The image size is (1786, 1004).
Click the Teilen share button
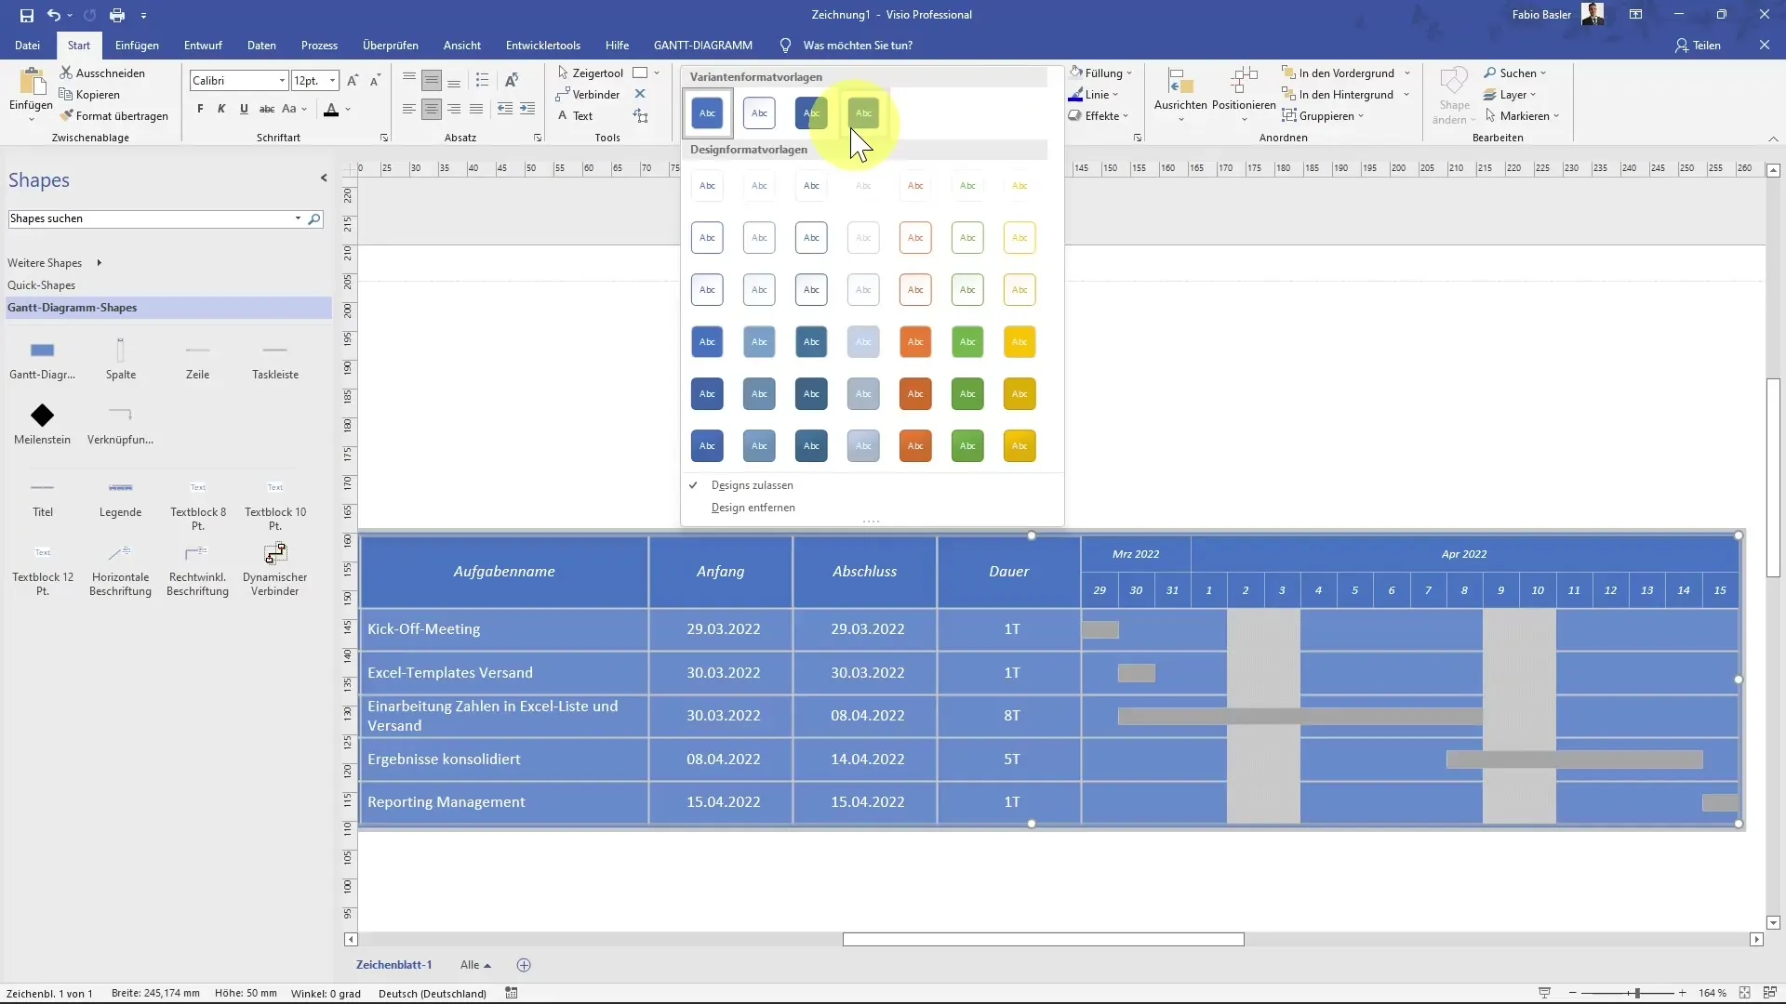[1698, 45]
